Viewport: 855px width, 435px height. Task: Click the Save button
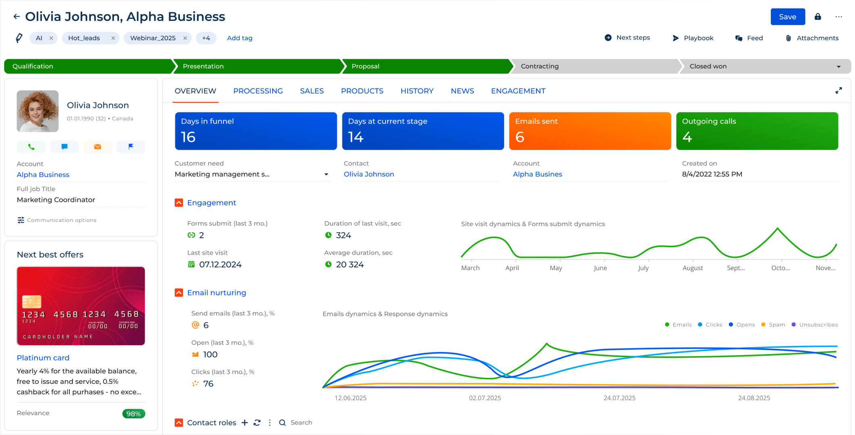(x=787, y=17)
